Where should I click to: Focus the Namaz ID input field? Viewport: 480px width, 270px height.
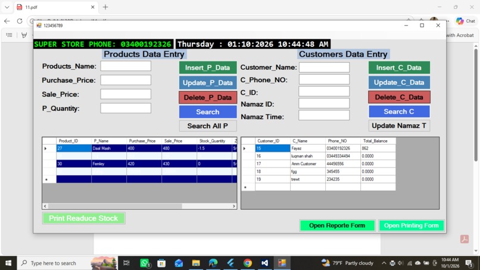tap(324, 104)
